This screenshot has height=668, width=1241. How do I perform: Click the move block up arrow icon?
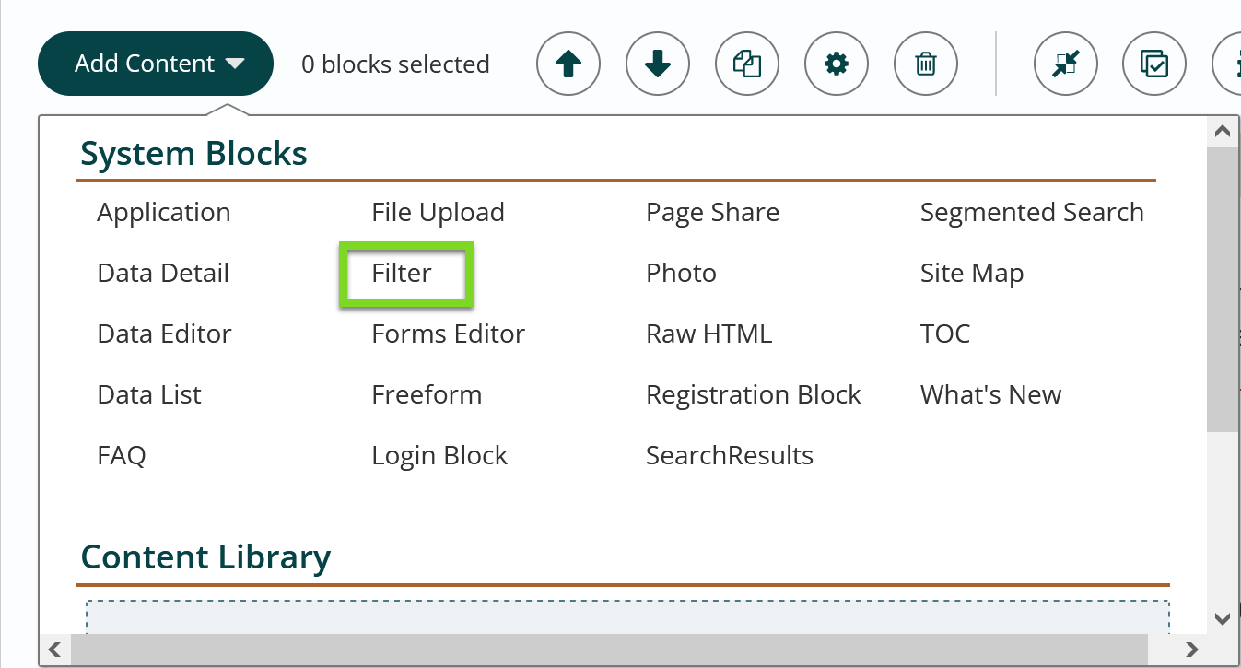click(568, 64)
